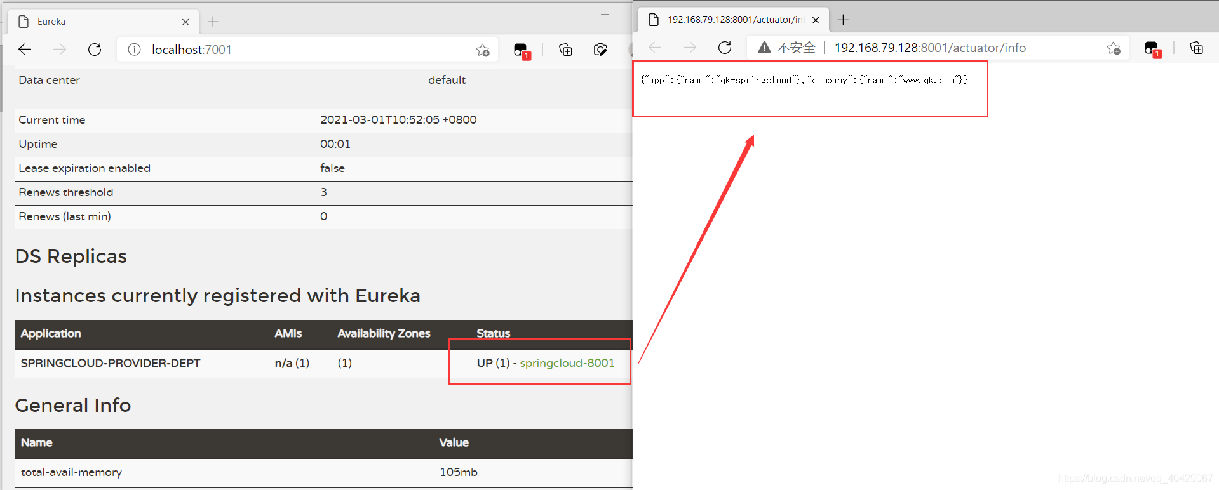Image resolution: width=1219 pixels, height=490 pixels.
Task: Click forward arrow in the actuator/info window
Action: click(x=690, y=48)
